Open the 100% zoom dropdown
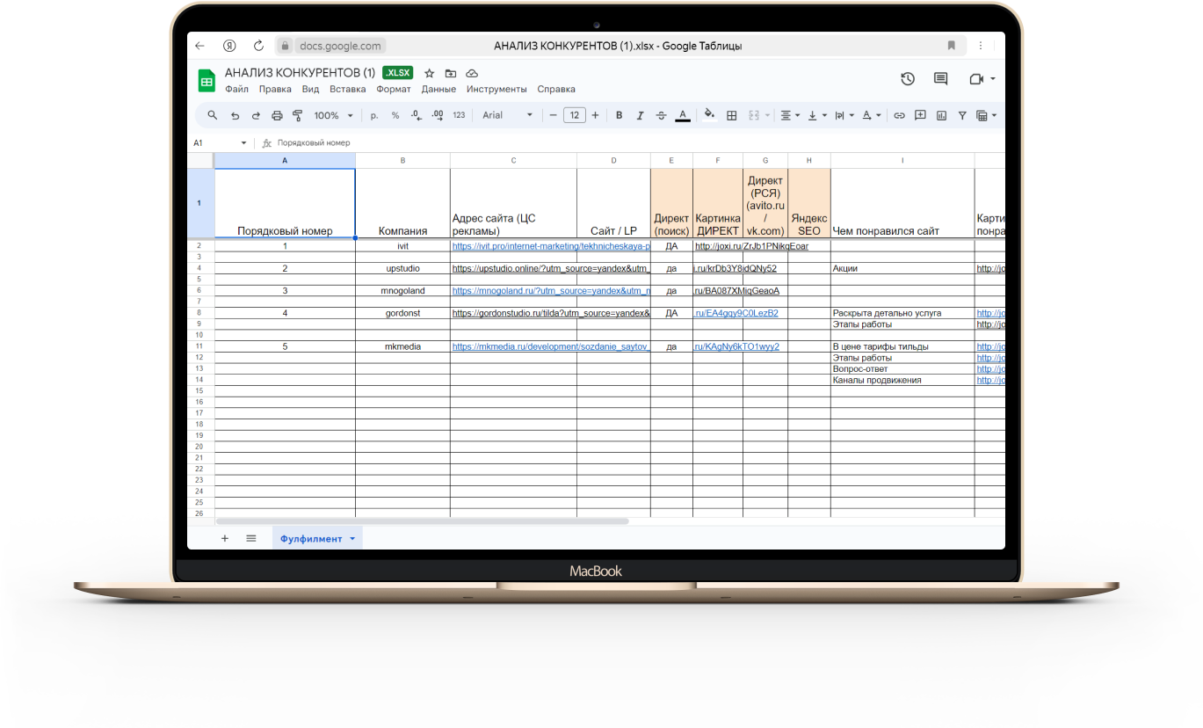The width and height of the screenshot is (1203, 728). (333, 115)
